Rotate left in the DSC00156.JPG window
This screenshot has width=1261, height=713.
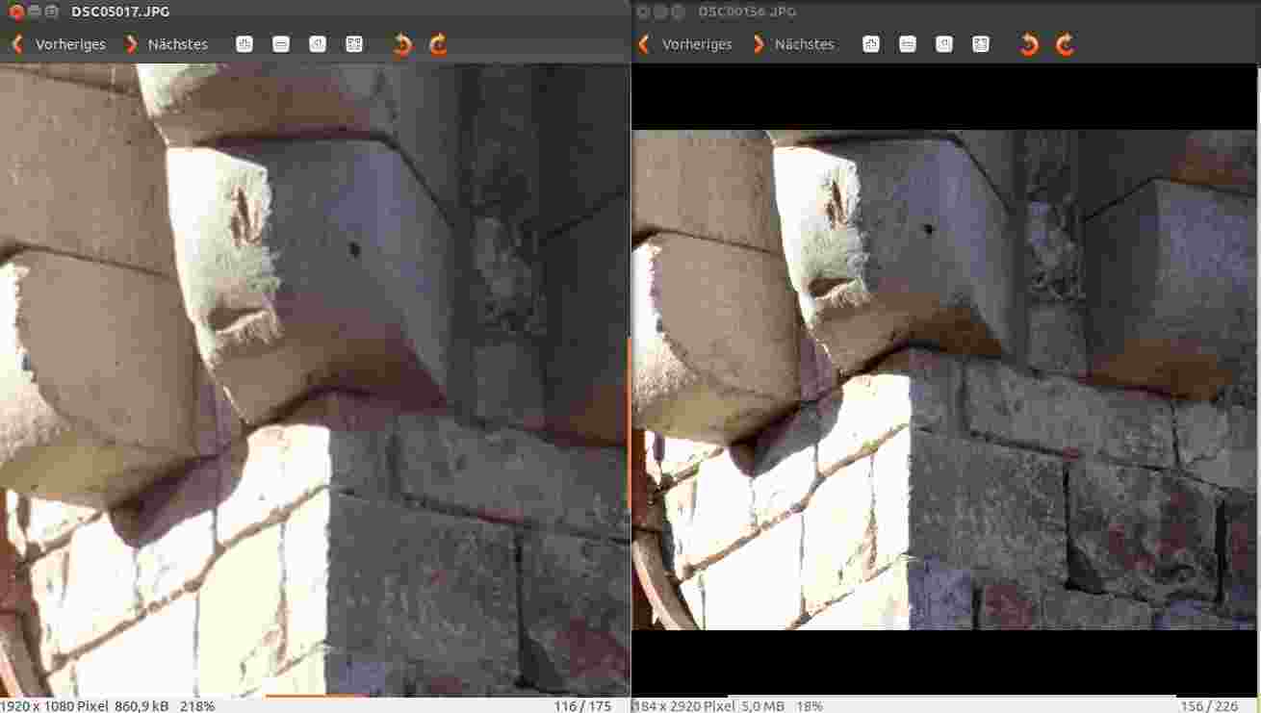pos(1029,44)
